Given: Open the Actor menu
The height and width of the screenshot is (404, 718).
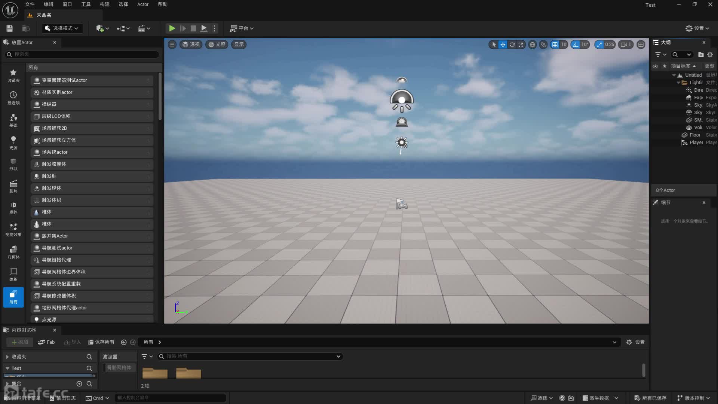Looking at the screenshot, I should 142,4.
